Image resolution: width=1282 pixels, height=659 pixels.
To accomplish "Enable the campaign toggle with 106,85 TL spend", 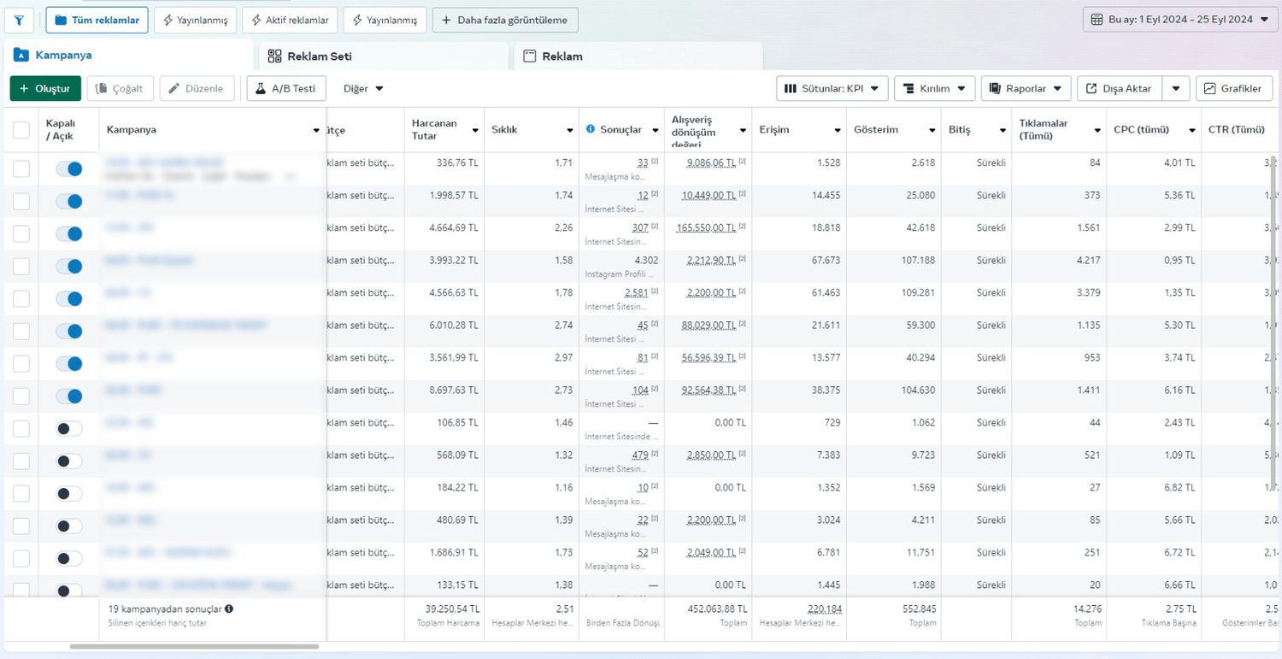I will pyautogui.click(x=69, y=429).
